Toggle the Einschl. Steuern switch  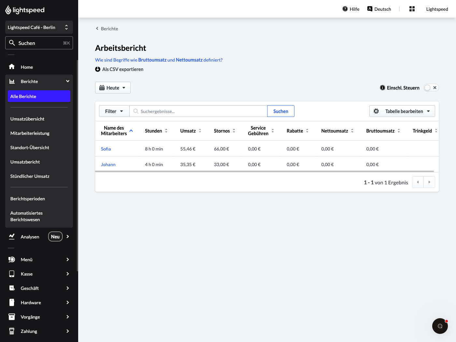coord(431,88)
